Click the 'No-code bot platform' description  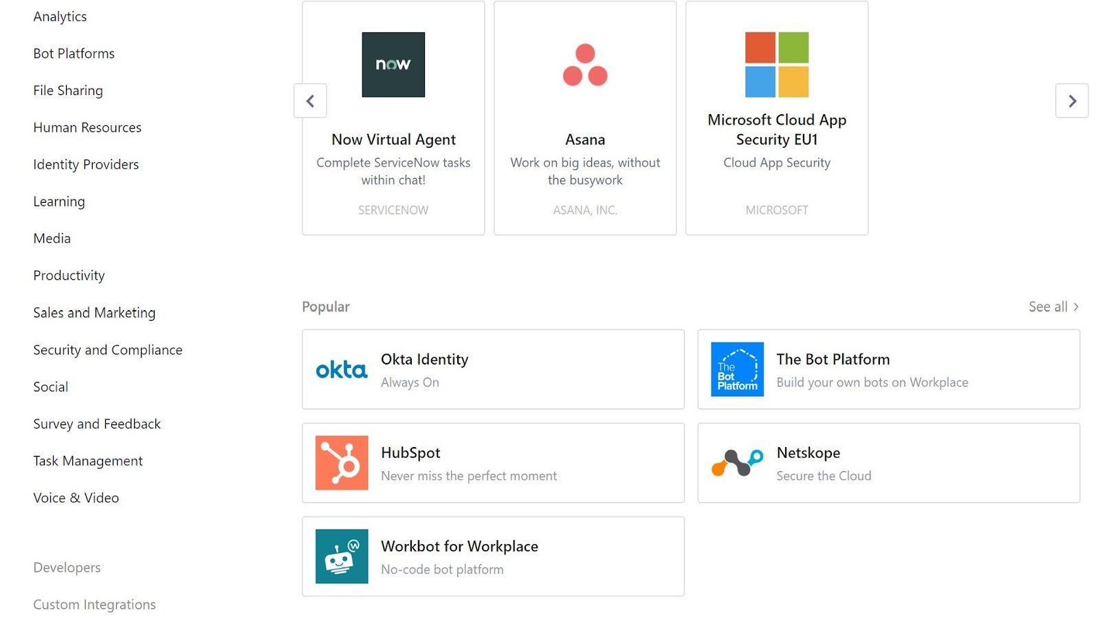(x=442, y=569)
